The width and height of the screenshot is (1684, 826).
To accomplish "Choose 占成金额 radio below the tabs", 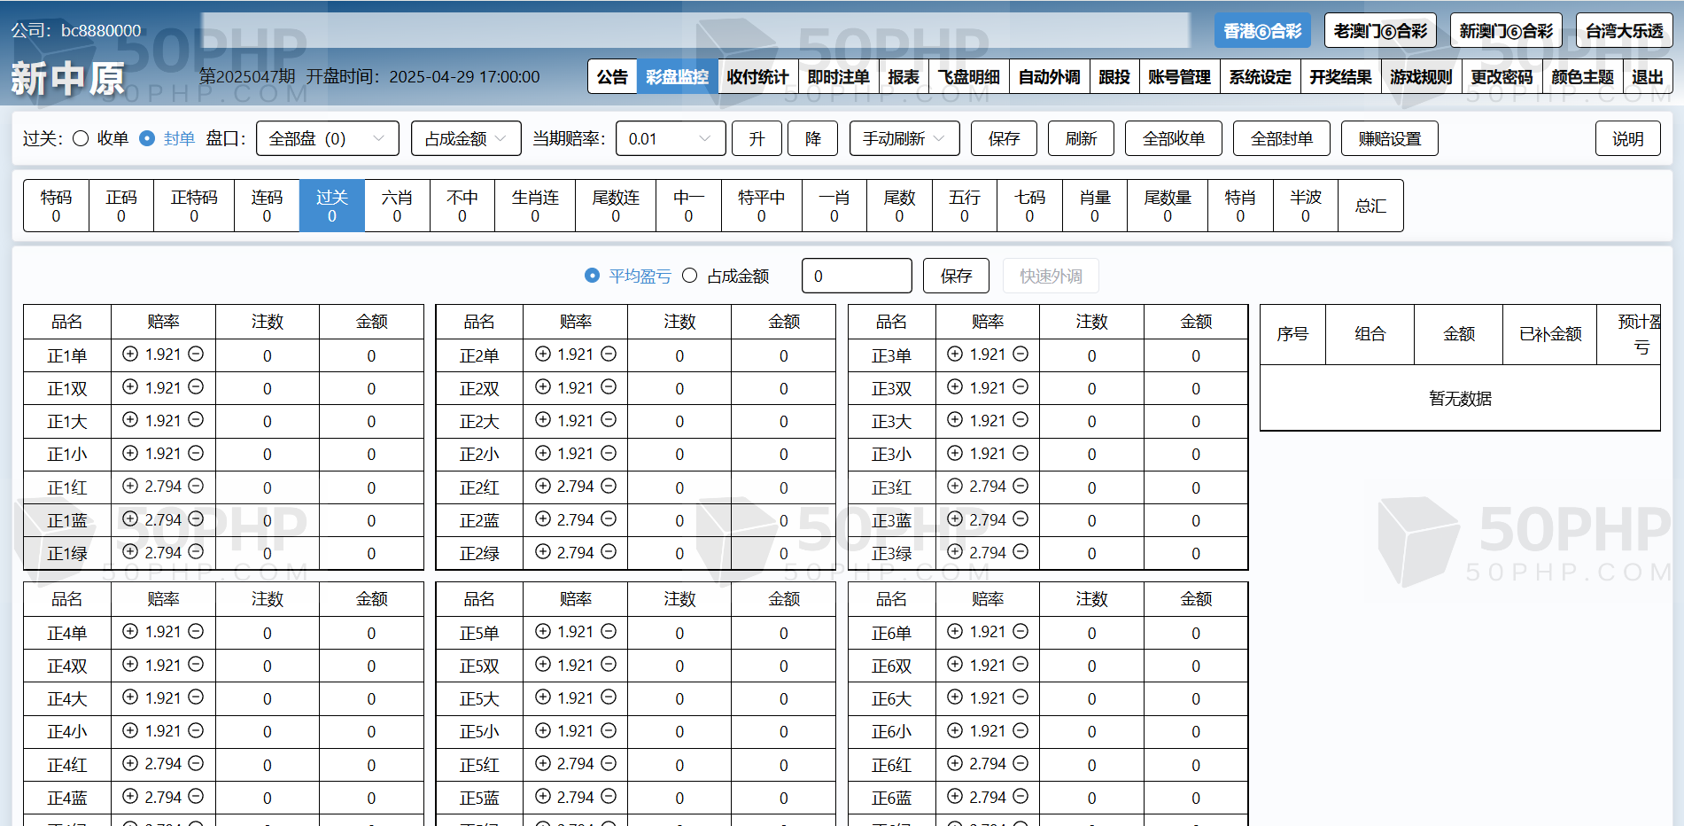I will click(x=690, y=276).
